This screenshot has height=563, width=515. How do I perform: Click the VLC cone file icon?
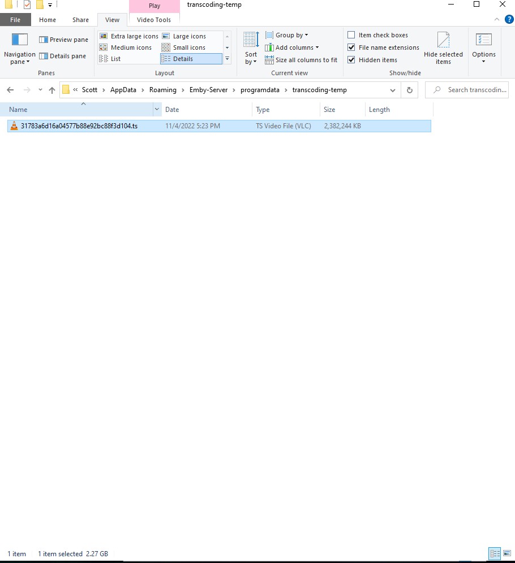click(x=14, y=125)
